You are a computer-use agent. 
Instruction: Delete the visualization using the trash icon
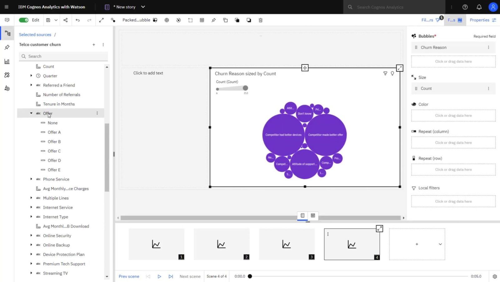point(260,20)
